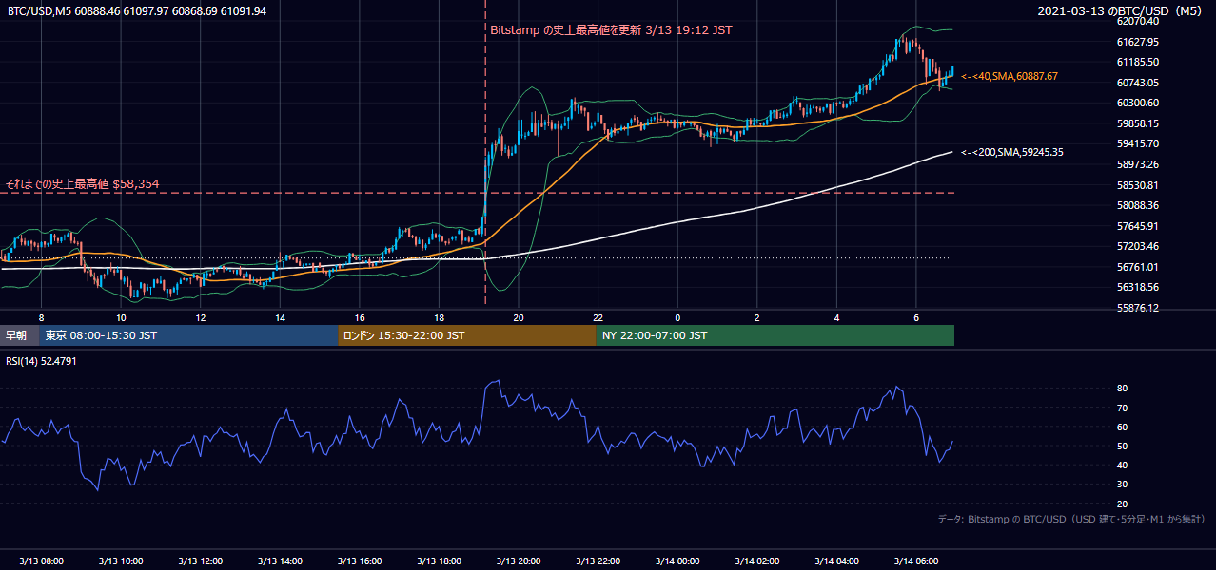The width and height of the screenshot is (1216, 570).
Task: Click the bottom date label '3/14 00:00'
Action: coord(677,561)
